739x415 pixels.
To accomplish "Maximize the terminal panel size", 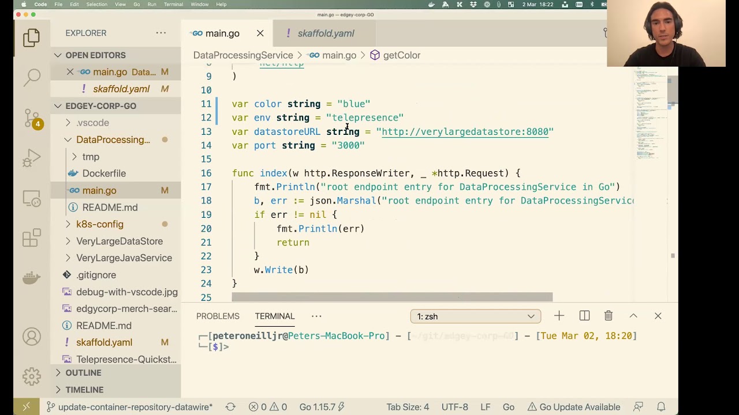I will [x=633, y=316].
